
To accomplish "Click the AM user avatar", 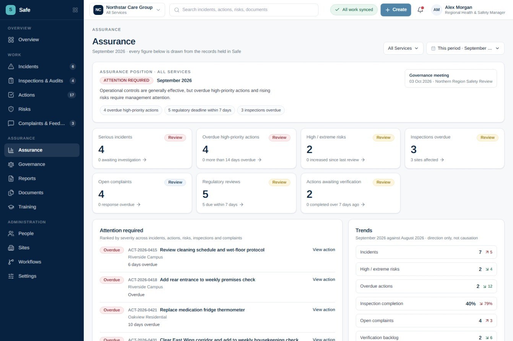I will (437, 10).
